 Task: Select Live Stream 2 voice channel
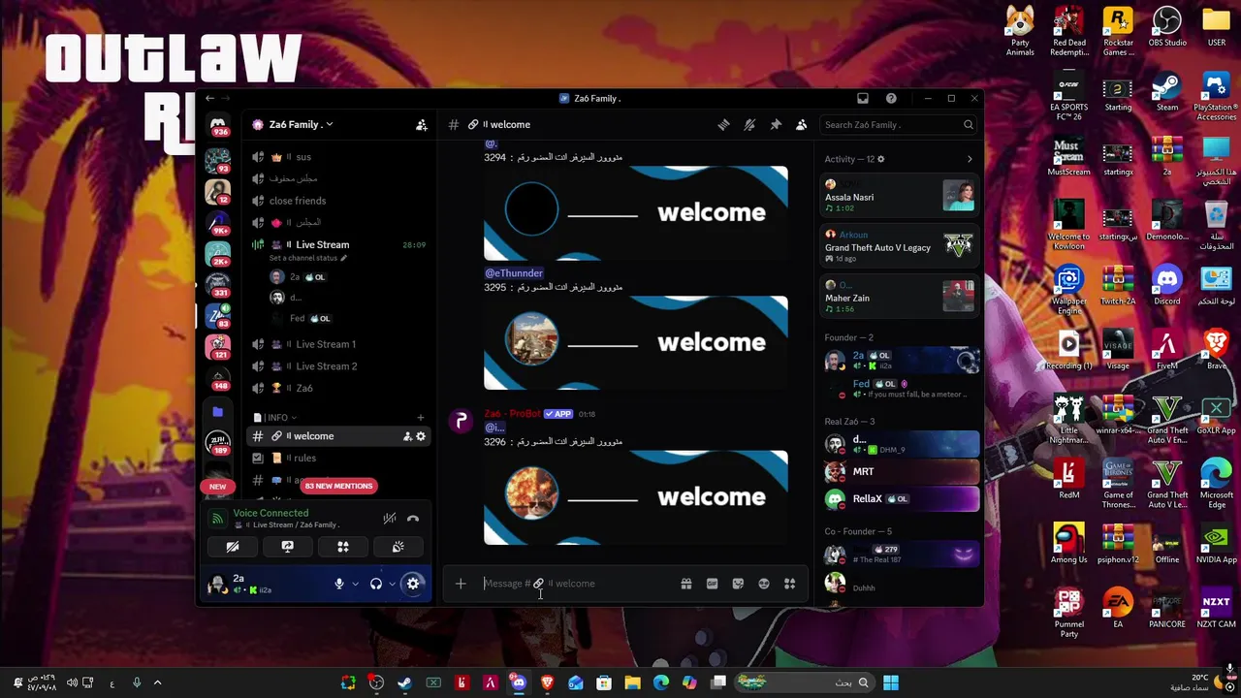tap(339, 366)
